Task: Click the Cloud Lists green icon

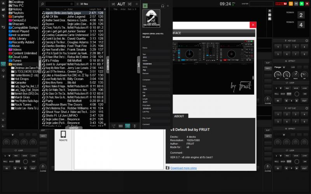Action: [10, 57]
